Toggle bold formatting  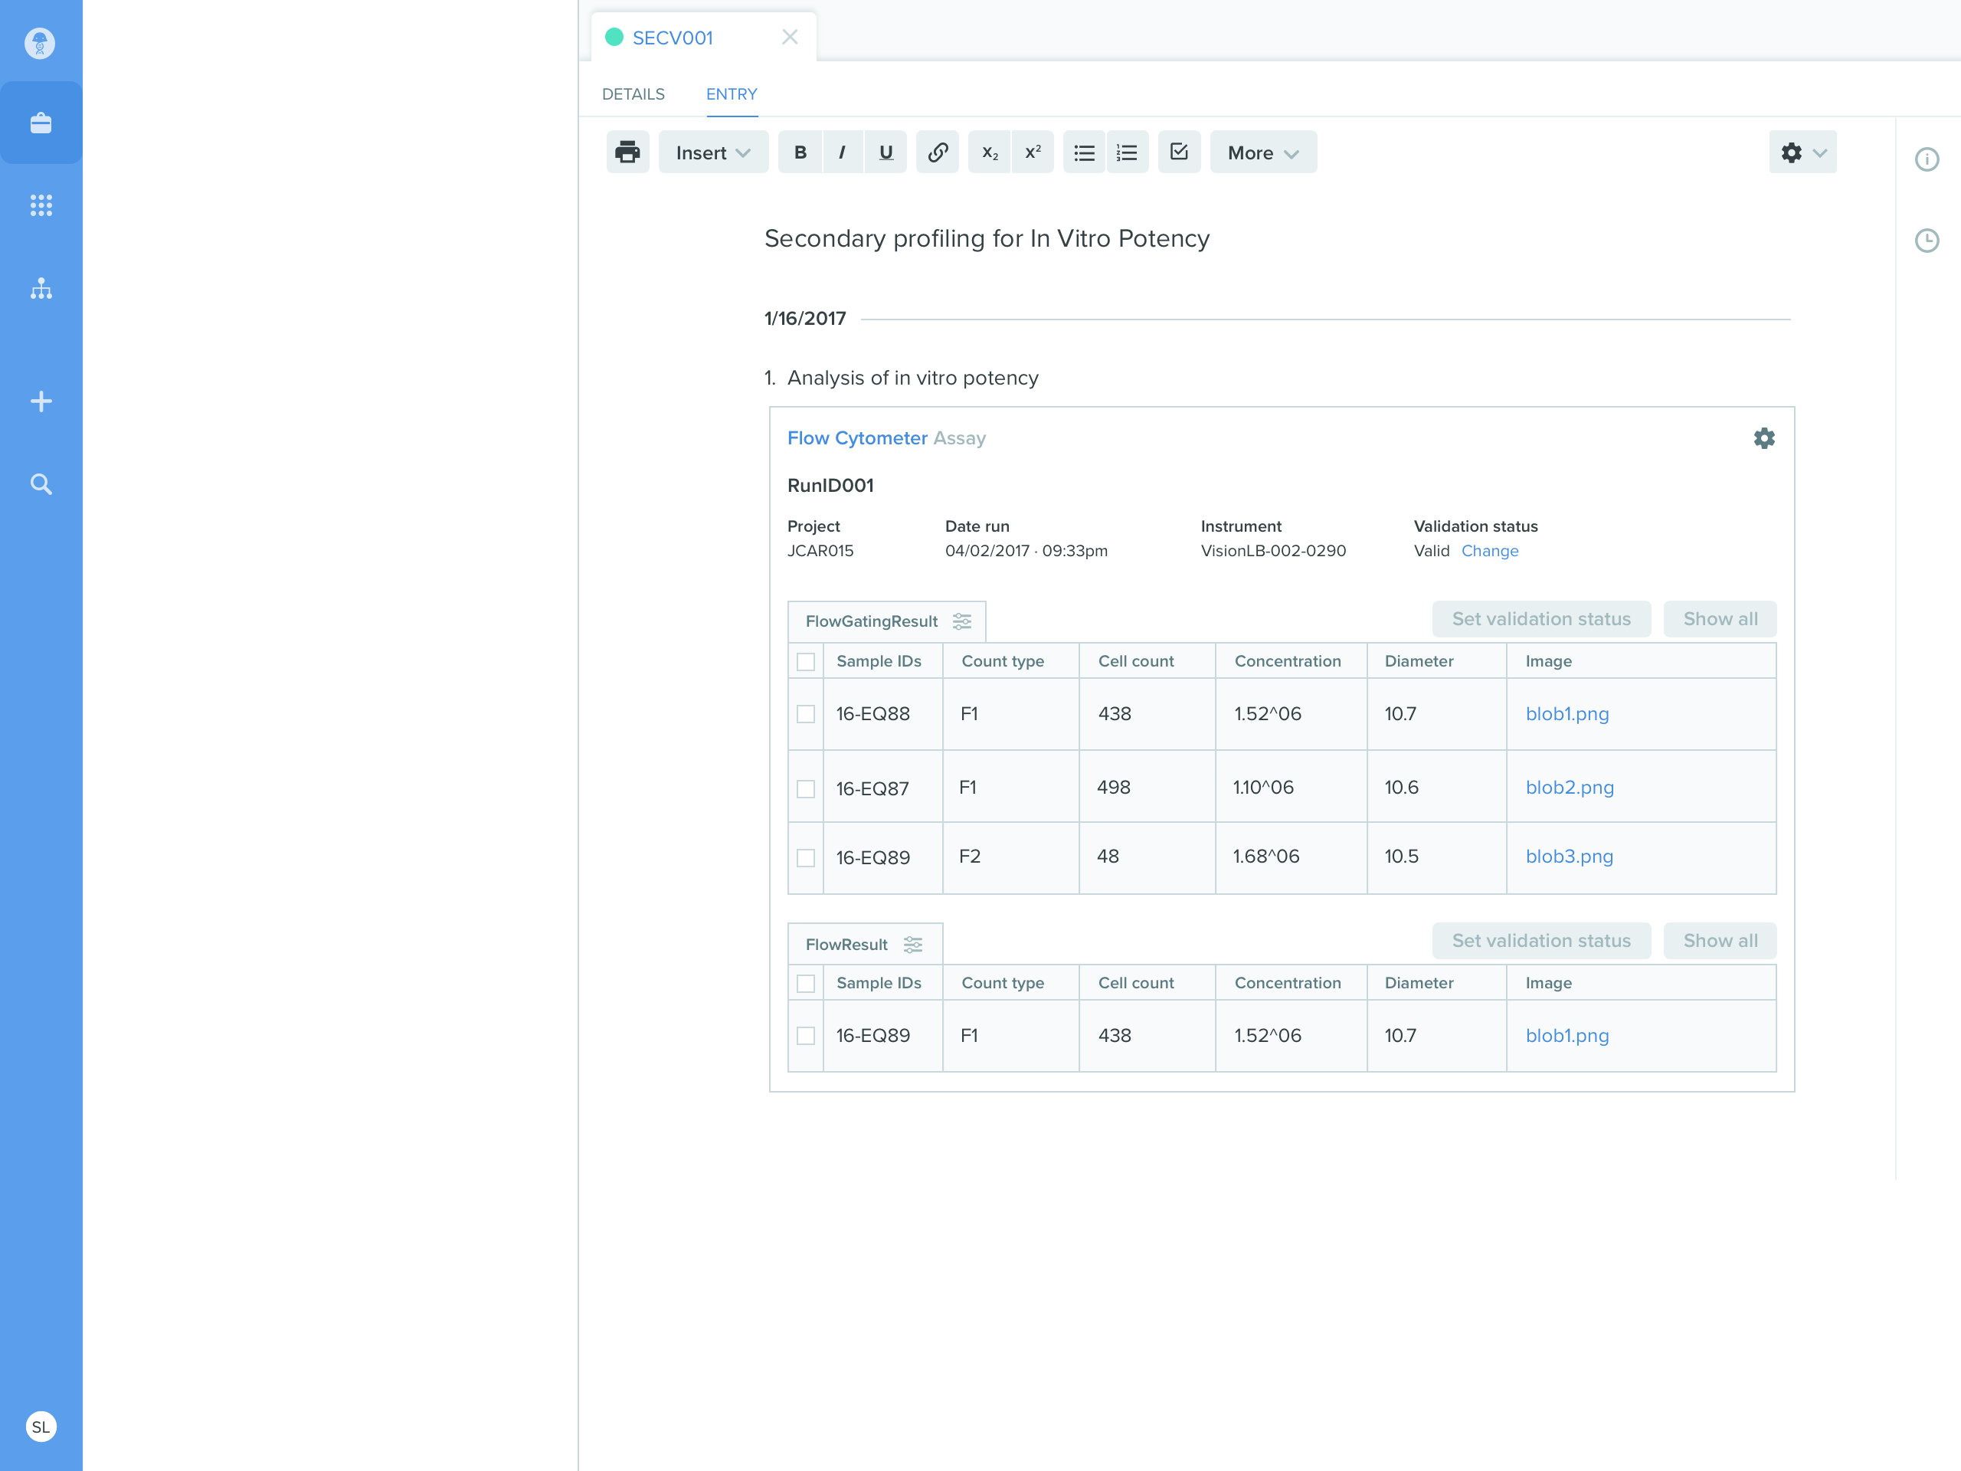click(x=800, y=152)
